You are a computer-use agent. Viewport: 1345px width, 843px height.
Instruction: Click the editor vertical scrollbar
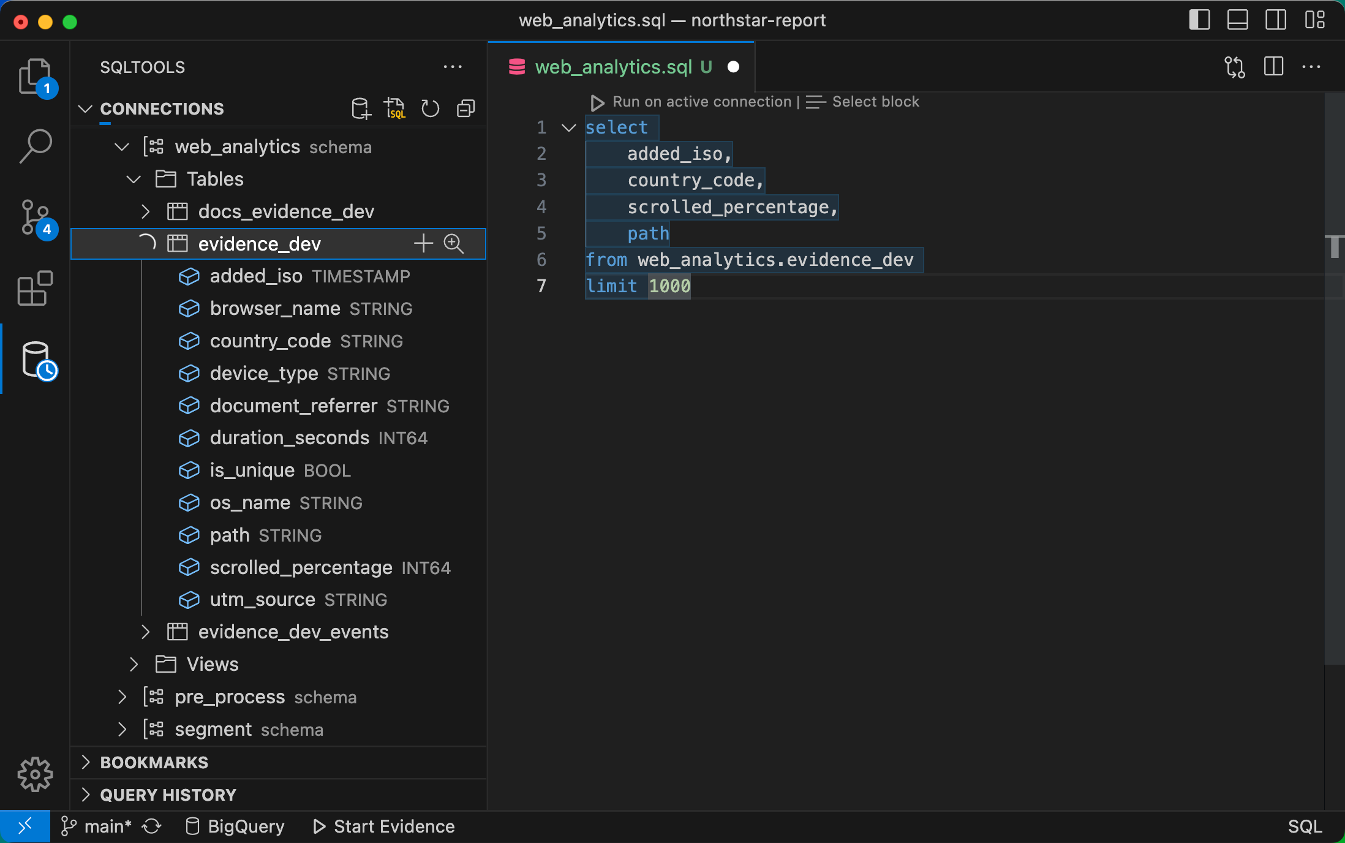(1335, 379)
